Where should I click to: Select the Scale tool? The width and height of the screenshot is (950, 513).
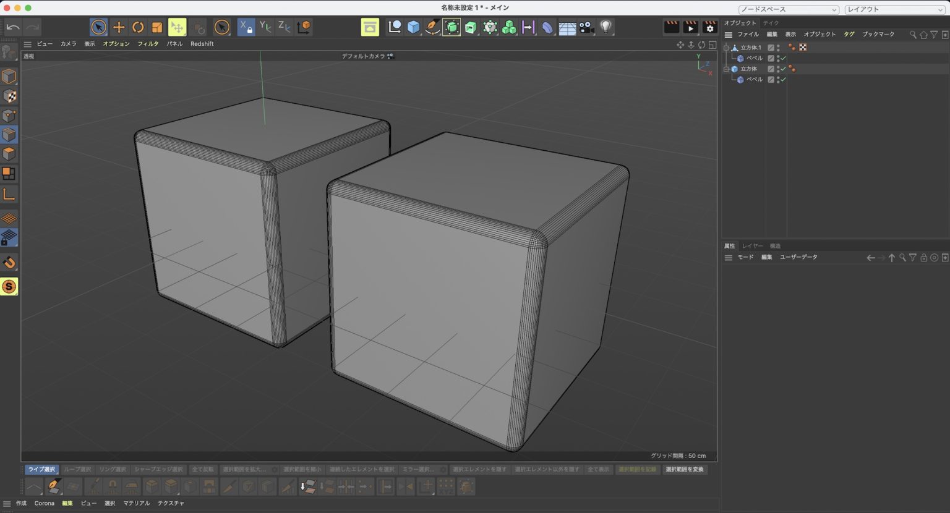[x=156, y=27]
